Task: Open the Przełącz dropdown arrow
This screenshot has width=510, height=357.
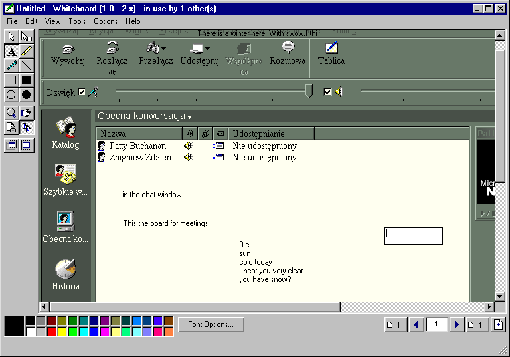Action: (x=163, y=49)
